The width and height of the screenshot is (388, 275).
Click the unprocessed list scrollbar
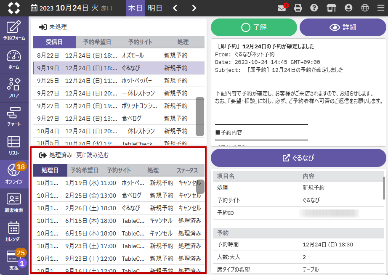coord(200,116)
